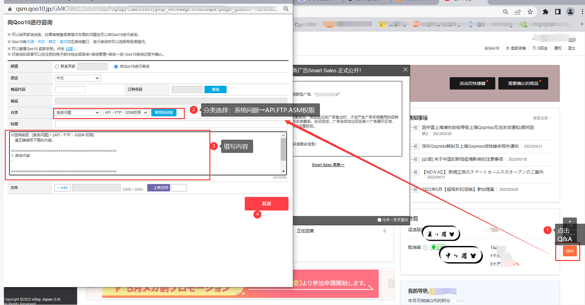Click the banner carousel next arrow
The image size is (585, 305).
(x=391, y=284)
